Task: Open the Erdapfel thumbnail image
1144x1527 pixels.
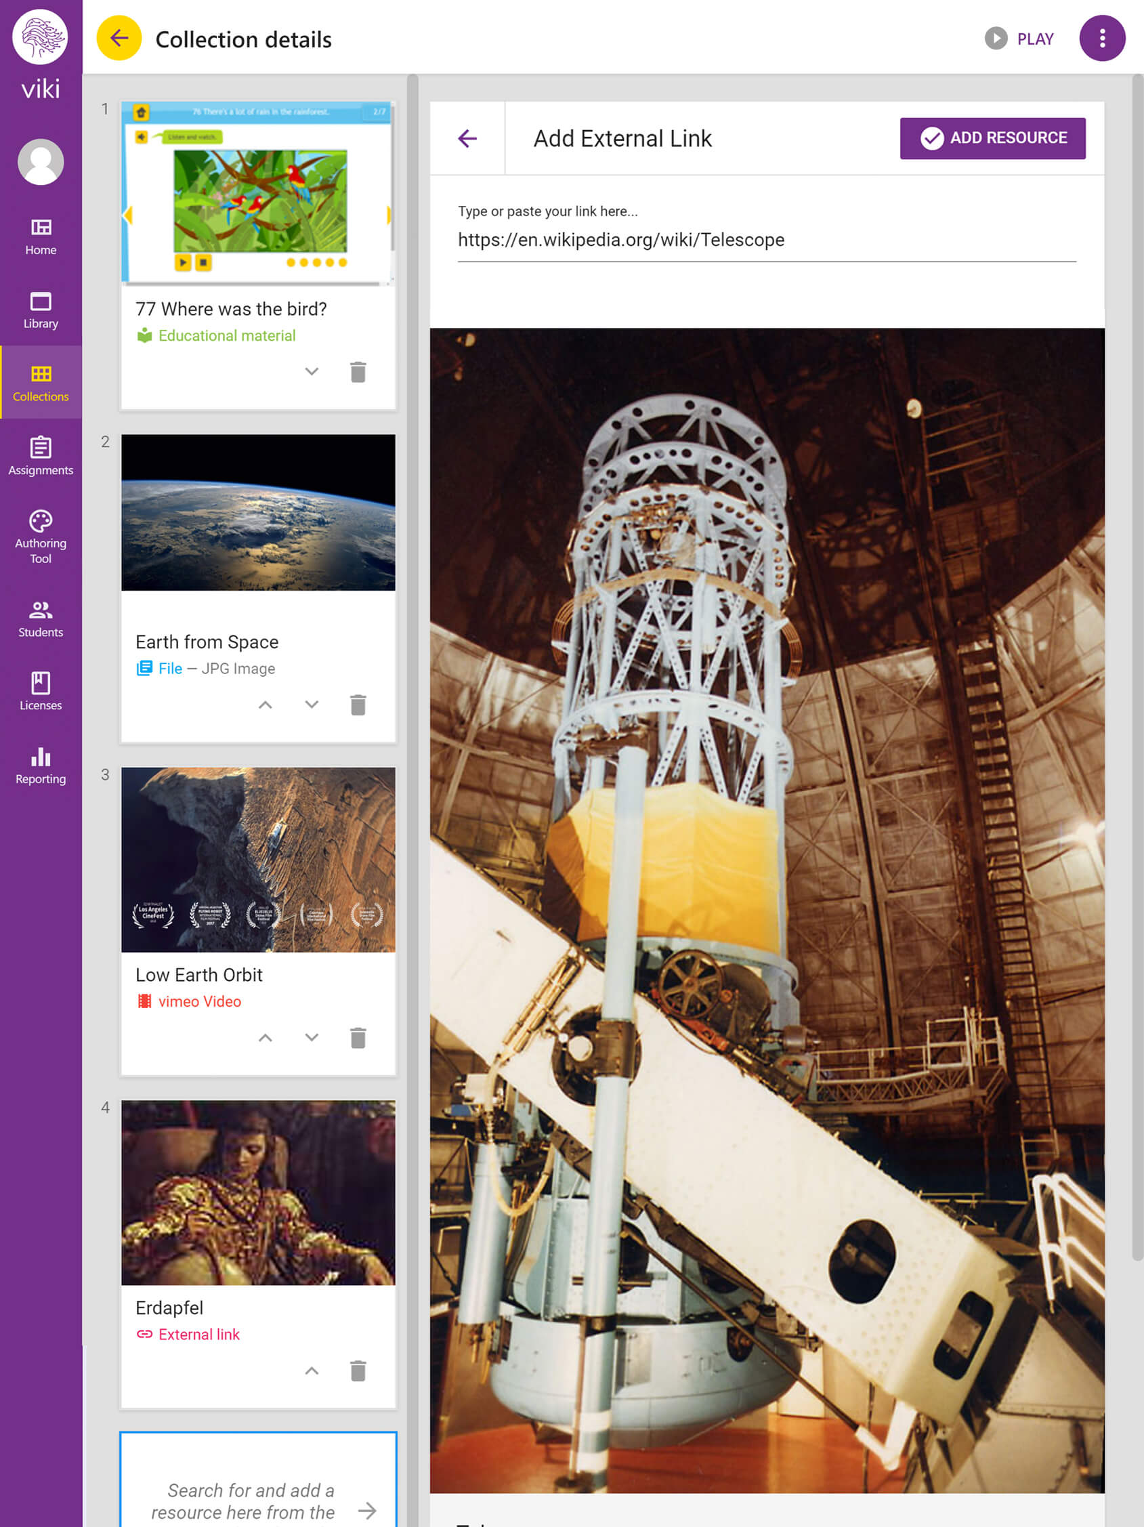Action: pos(258,1193)
